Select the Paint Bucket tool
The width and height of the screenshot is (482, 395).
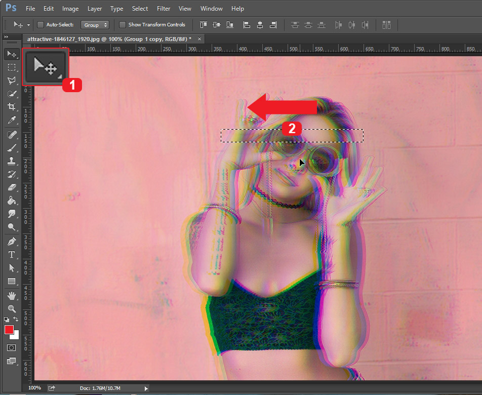pyautogui.click(x=12, y=201)
